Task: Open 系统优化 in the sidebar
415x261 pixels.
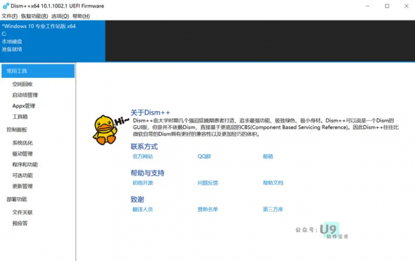Action: tap(22, 143)
